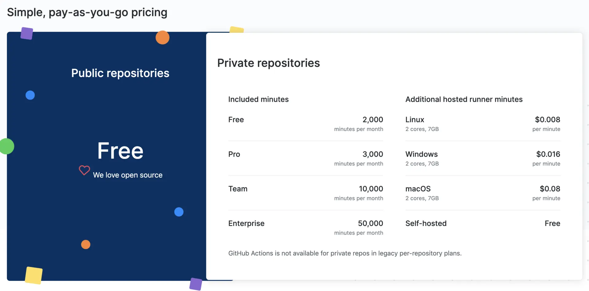589x291 pixels.
Task: Click the Additional hosted runner minutes heading
Action: pyautogui.click(x=464, y=99)
